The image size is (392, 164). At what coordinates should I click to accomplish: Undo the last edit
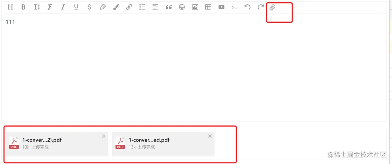coord(248,7)
